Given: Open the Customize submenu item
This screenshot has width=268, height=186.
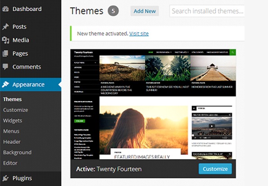Looking at the screenshot, I should click(16, 110).
